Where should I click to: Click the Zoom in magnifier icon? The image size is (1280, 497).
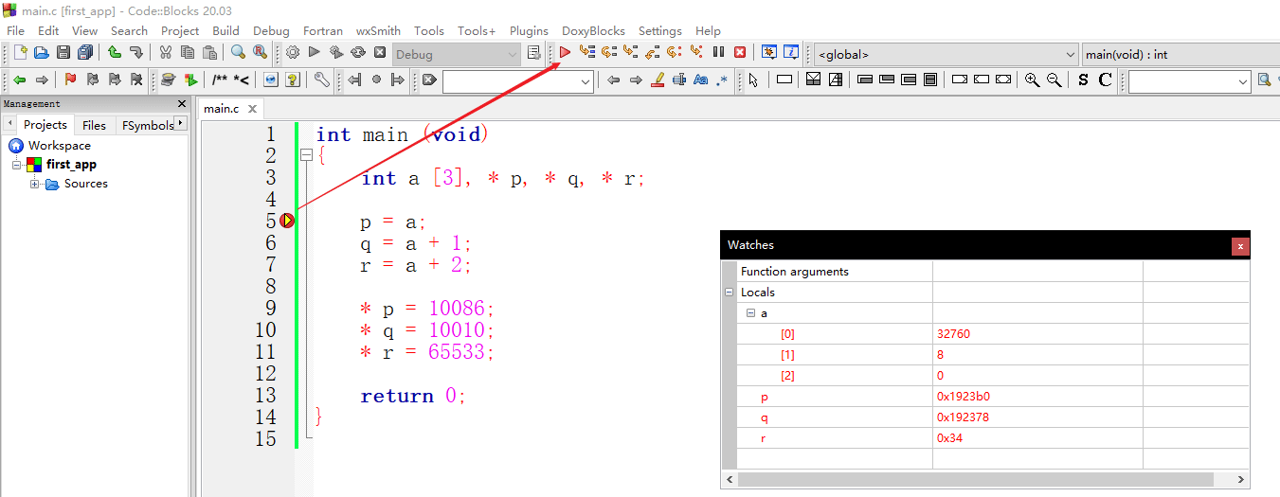(1033, 80)
